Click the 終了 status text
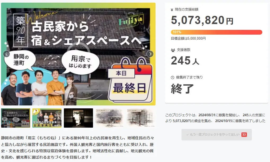This screenshot has width=270, height=162. click(182, 89)
